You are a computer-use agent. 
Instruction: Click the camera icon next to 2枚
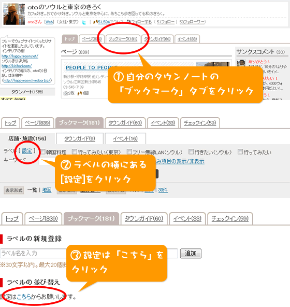pyautogui.click(x=66, y=93)
